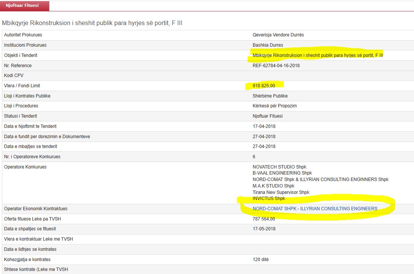
Task: Select the highlighted fund limit 918 825,00
Action: (263, 86)
